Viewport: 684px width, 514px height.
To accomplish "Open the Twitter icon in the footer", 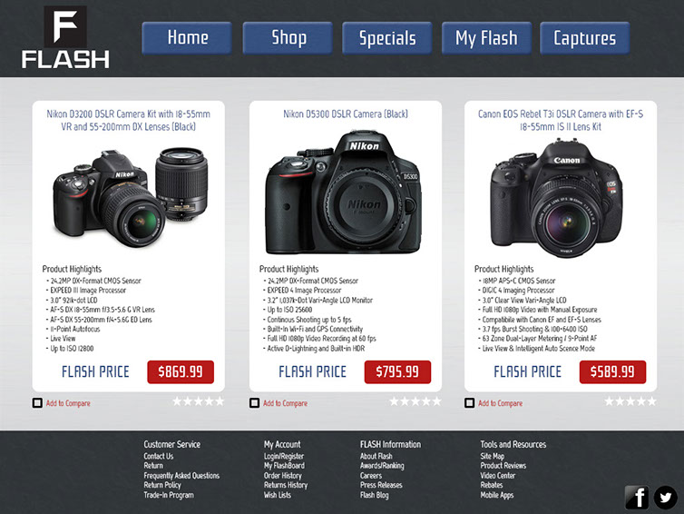I will (665, 497).
